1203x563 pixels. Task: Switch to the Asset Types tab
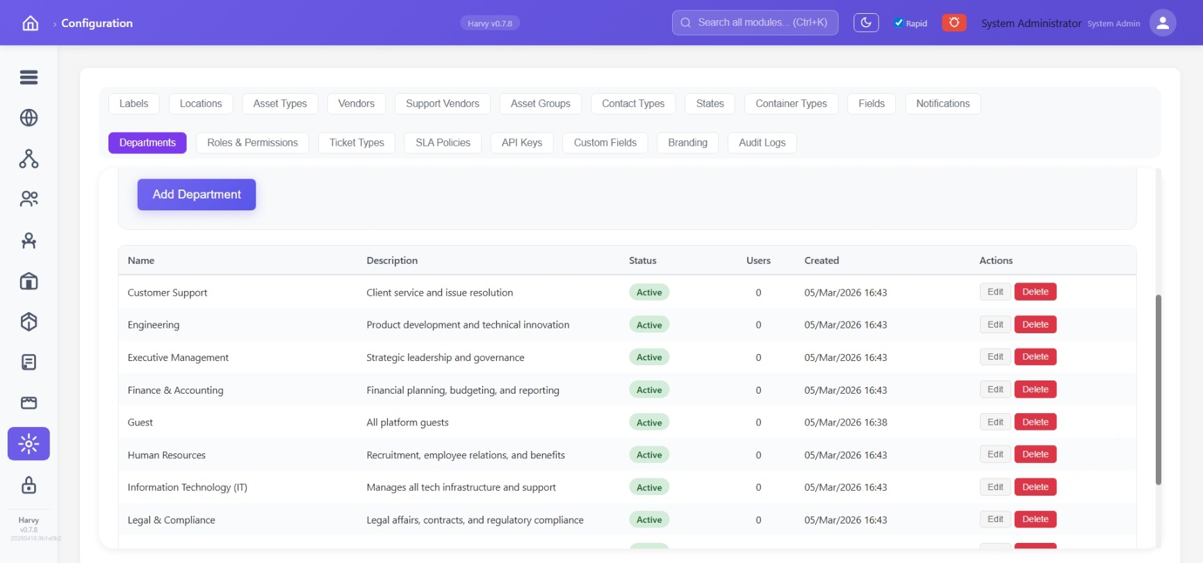click(280, 103)
